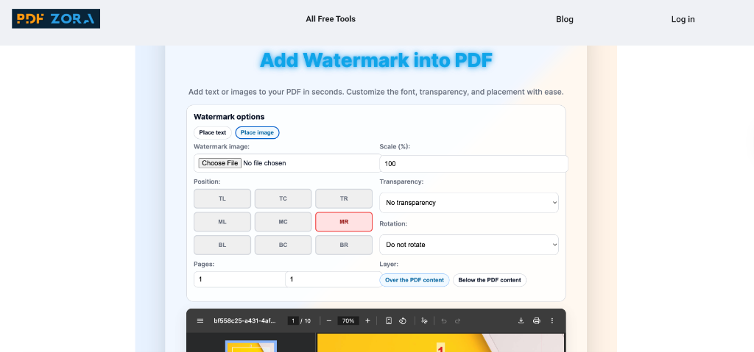Download the PDF using the download icon
The height and width of the screenshot is (352, 754).
pos(521,321)
